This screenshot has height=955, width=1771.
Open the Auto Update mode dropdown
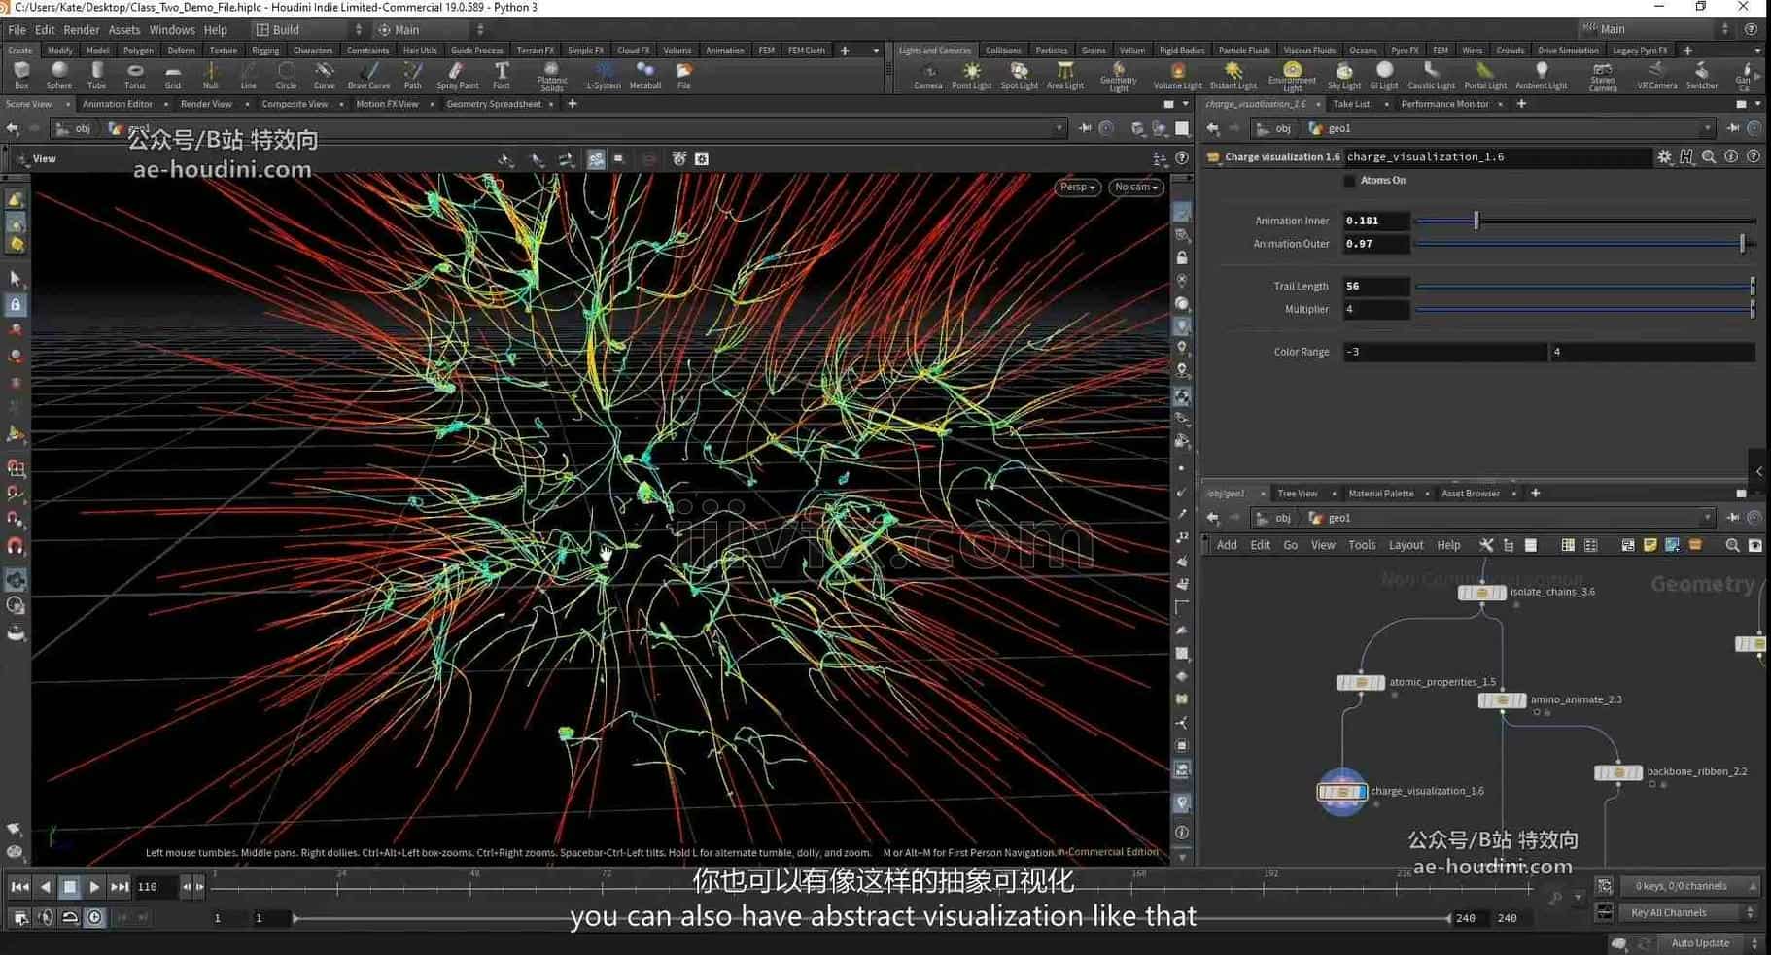(x=1711, y=943)
